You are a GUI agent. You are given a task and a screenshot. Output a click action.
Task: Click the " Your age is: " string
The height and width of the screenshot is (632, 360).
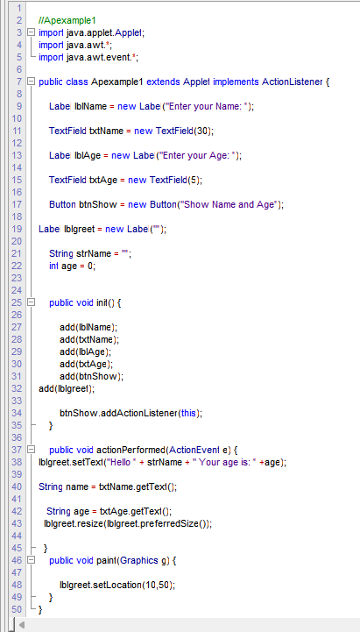225,462
